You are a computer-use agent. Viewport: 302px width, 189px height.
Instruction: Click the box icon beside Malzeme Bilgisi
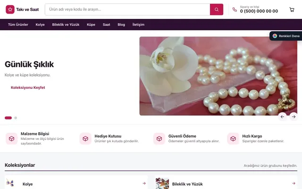pos(11,138)
